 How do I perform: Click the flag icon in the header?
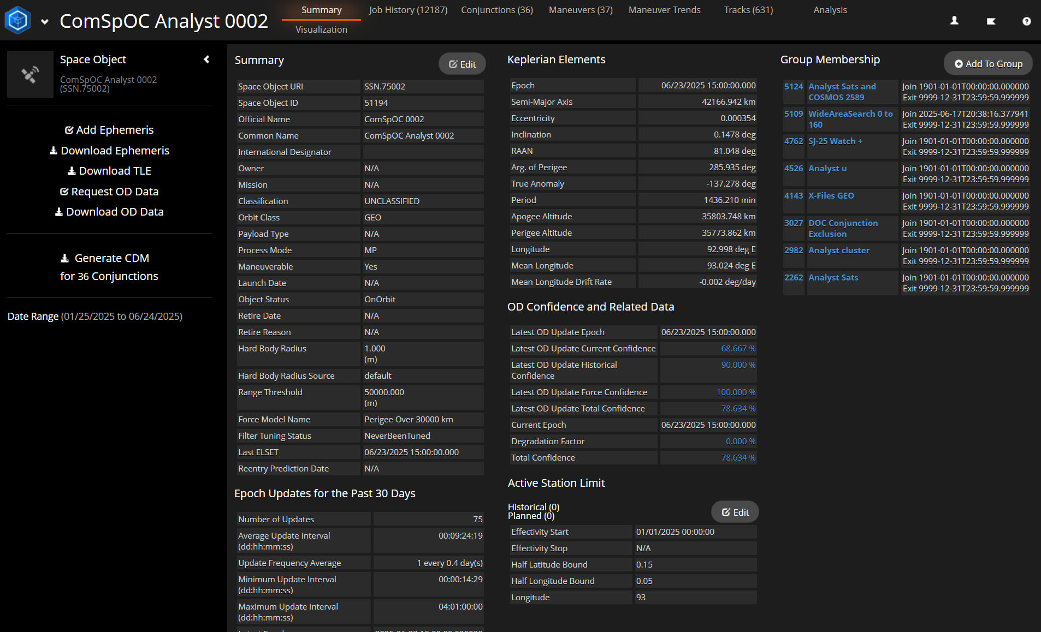click(x=991, y=21)
